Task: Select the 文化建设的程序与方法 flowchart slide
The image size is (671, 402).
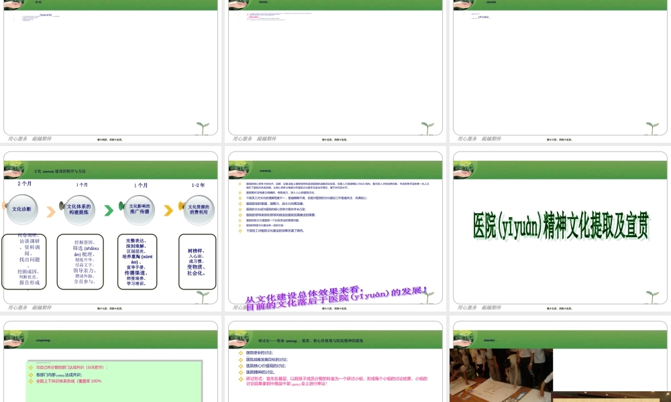Action: pos(112,234)
